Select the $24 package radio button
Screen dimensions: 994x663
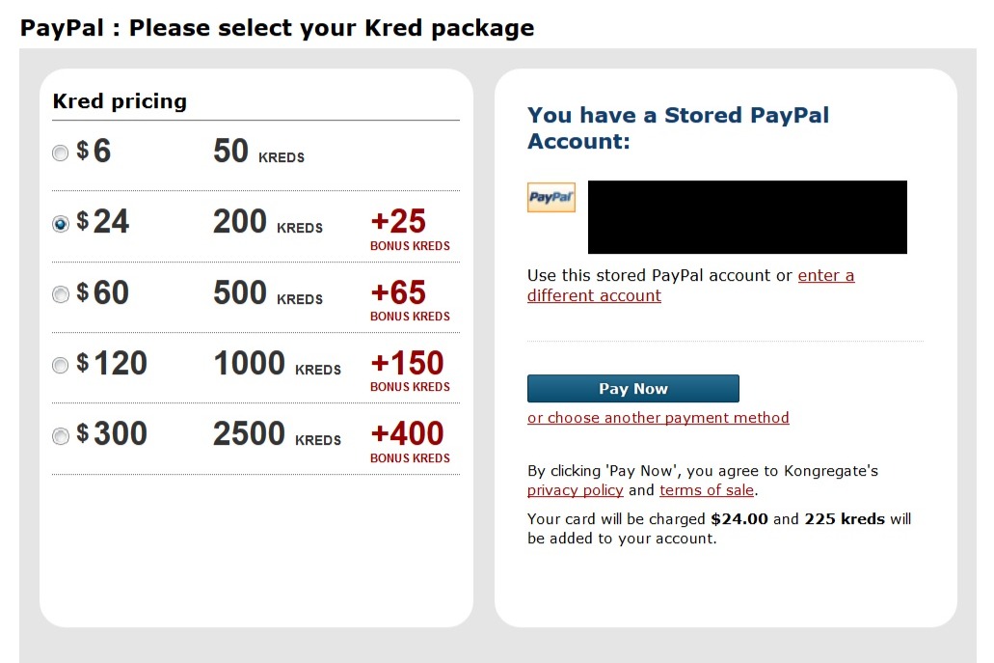click(x=60, y=223)
